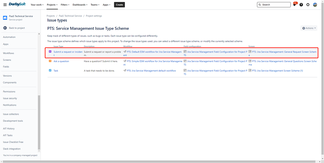The height and width of the screenshot is (163, 324).
Task: Open Issue collectors in the sidebar
Action: click(11, 114)
